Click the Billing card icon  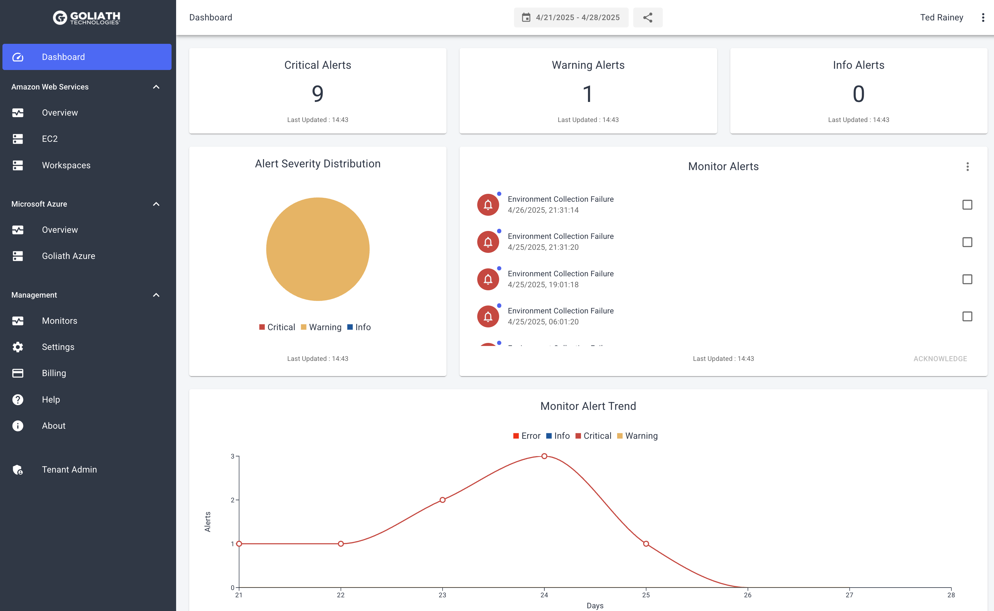click(18, 373)
